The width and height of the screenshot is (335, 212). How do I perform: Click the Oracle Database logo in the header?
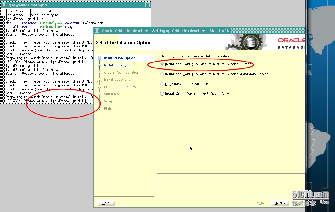(291, 43)
